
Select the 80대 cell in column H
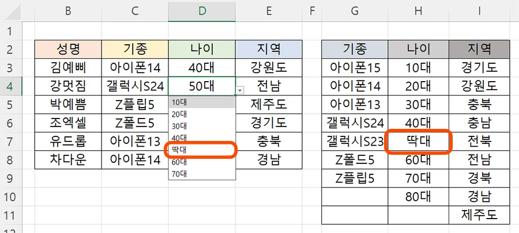click(419, 197)
